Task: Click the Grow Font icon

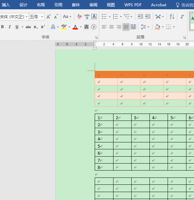Action: click(x=48, y=17)
